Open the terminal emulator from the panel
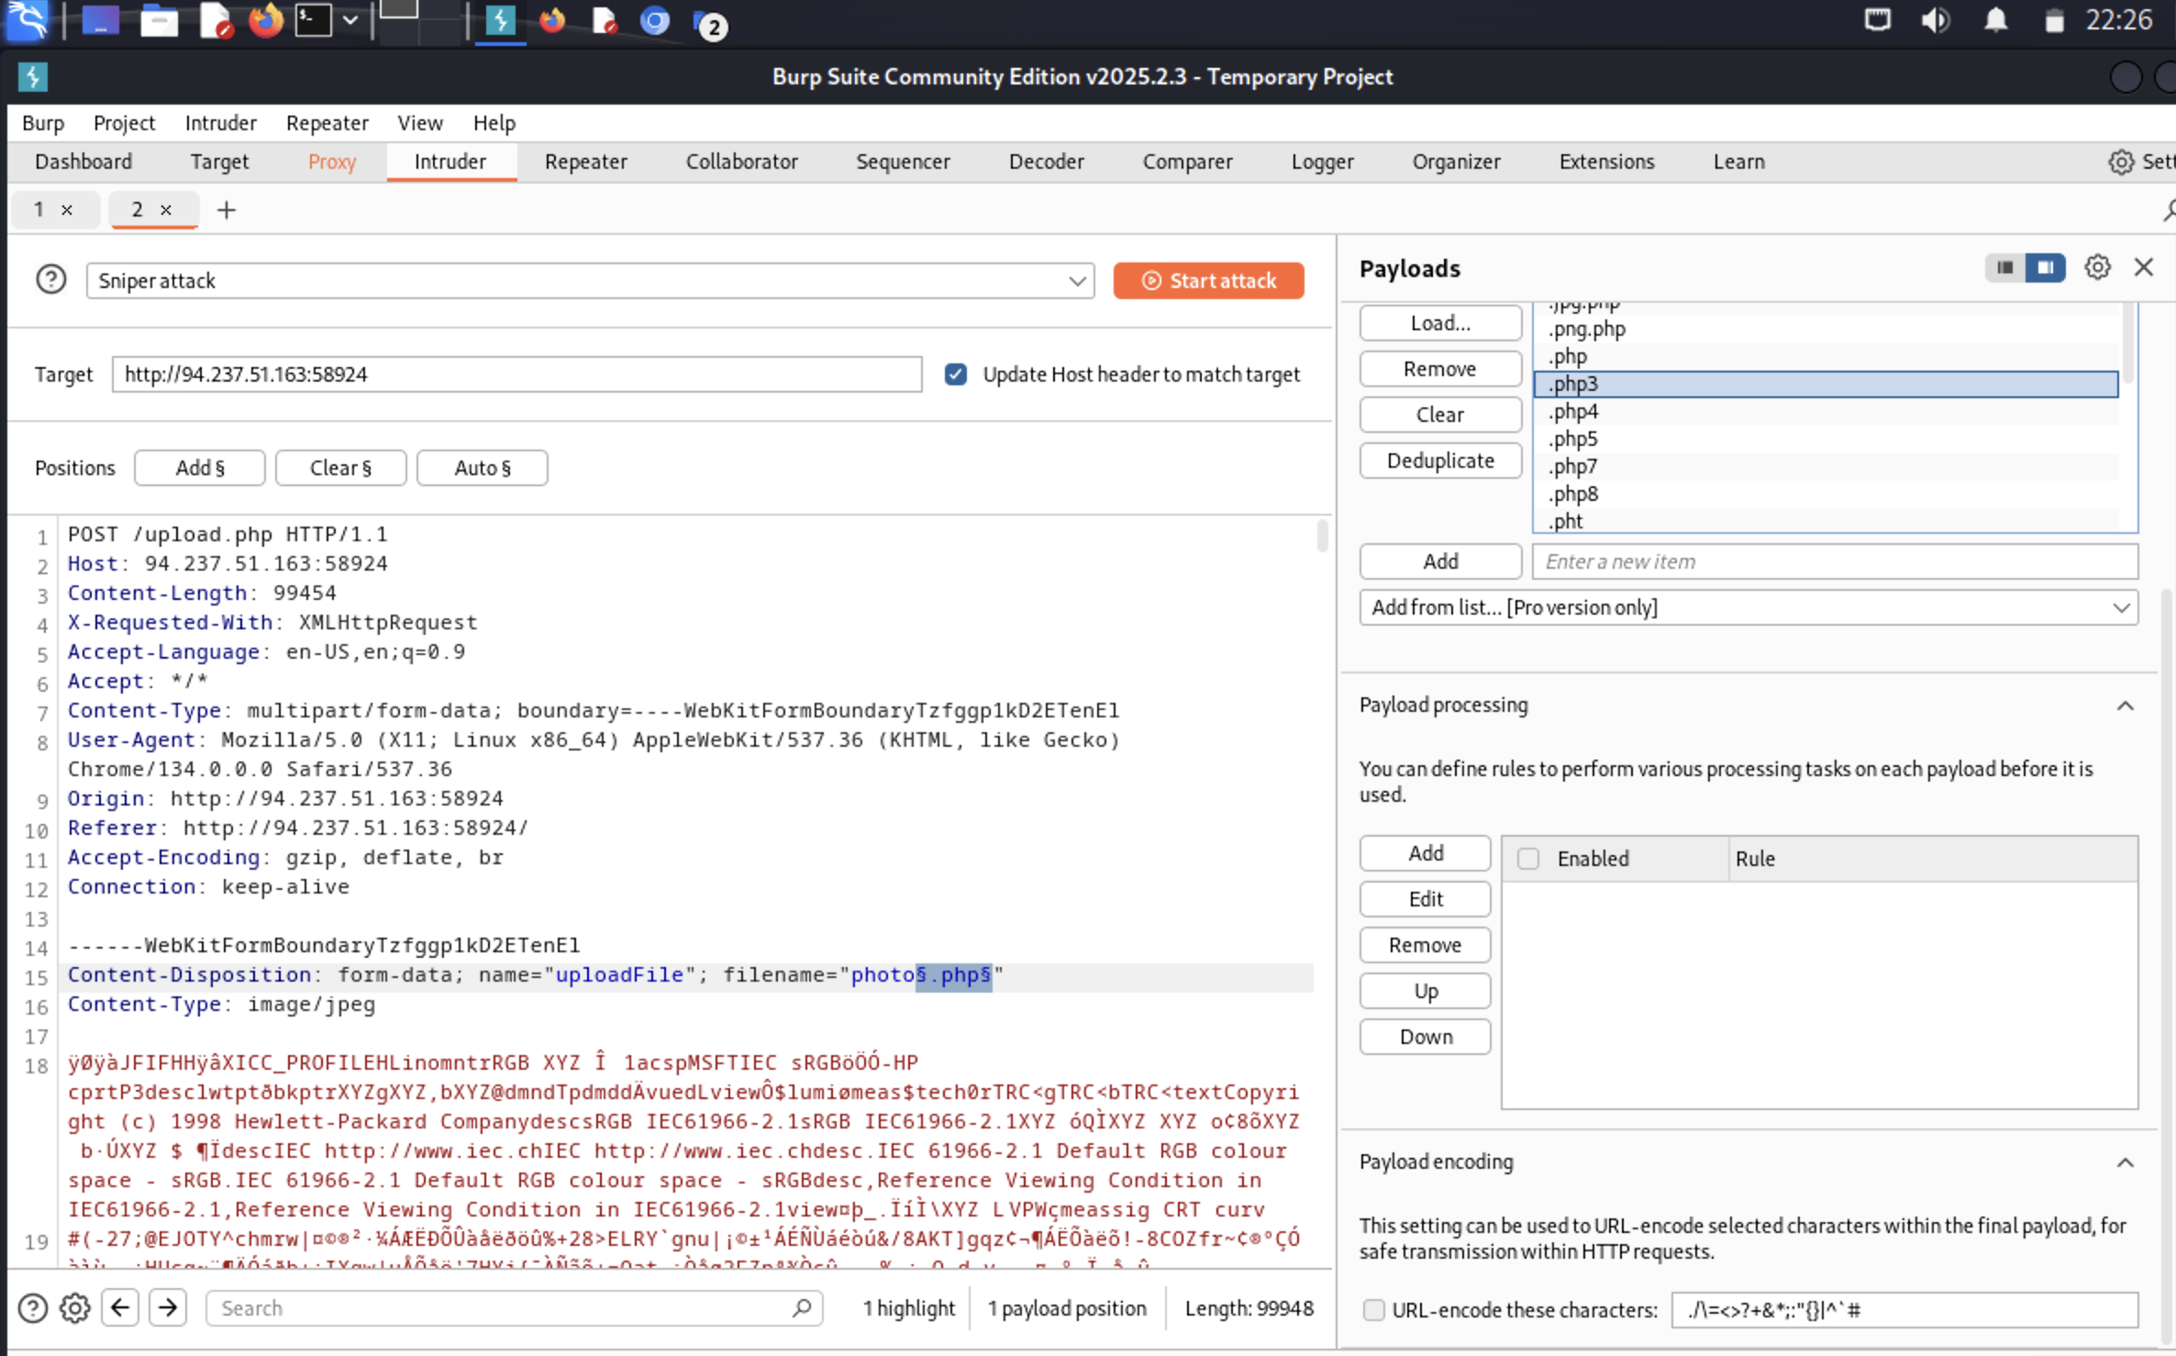The image size is (2176, 1356). tap(313, 21)
